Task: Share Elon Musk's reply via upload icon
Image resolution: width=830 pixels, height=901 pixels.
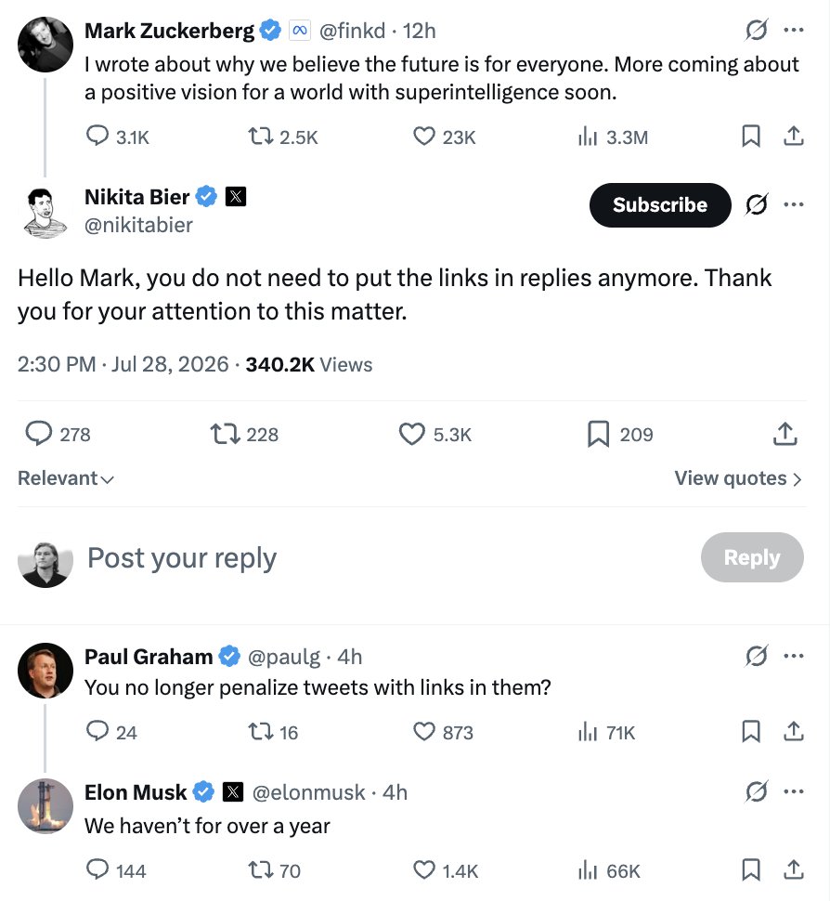Action: (793, 870)
